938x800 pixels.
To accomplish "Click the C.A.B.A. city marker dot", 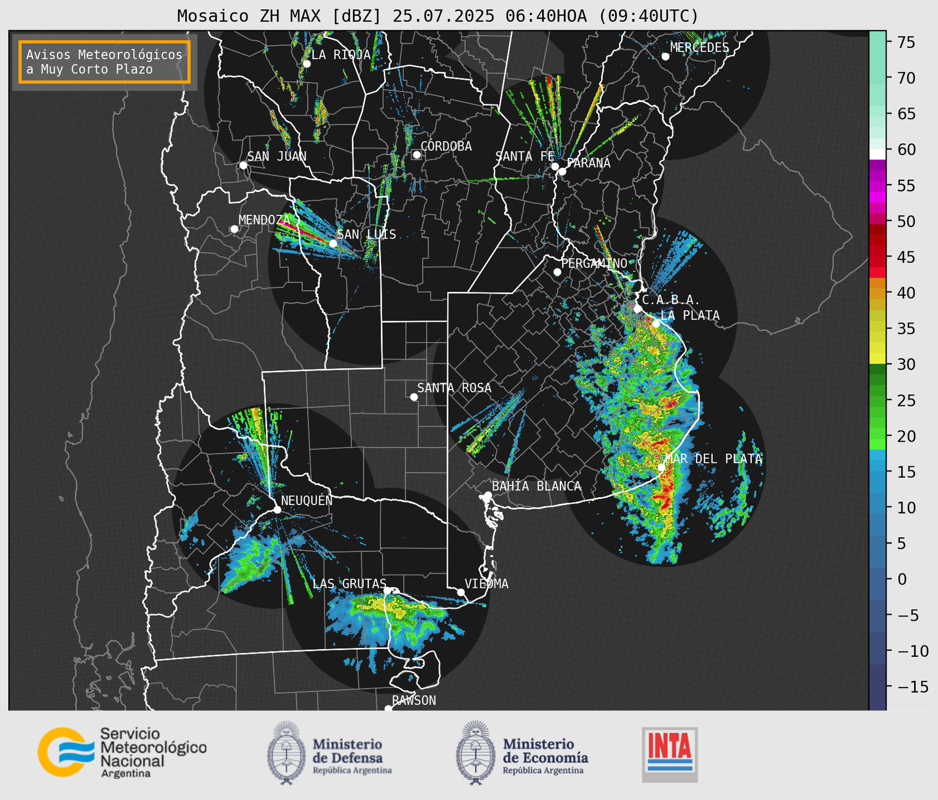I will click(638, 309).
